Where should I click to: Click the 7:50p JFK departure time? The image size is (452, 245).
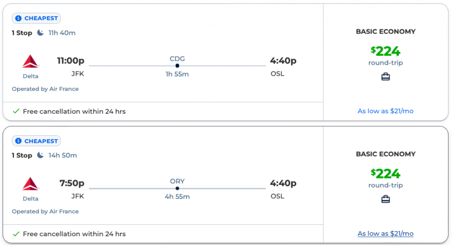[x=72, y=183]
